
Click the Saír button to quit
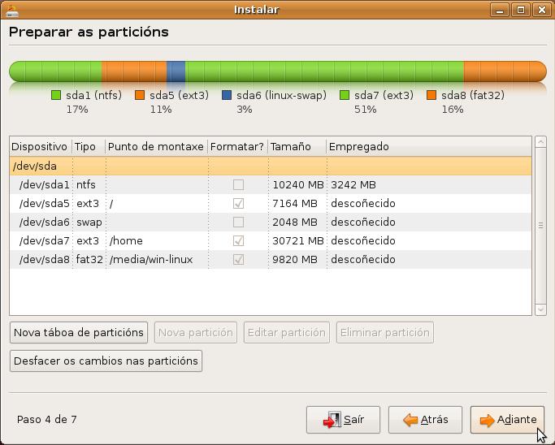[343, 420]
